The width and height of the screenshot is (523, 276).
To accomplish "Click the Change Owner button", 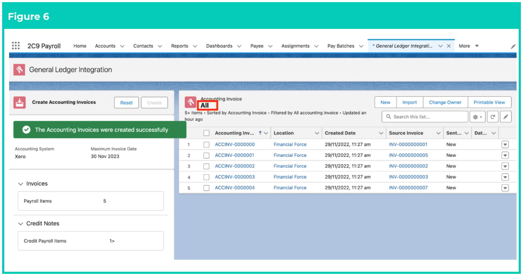I will pos(445,102).
